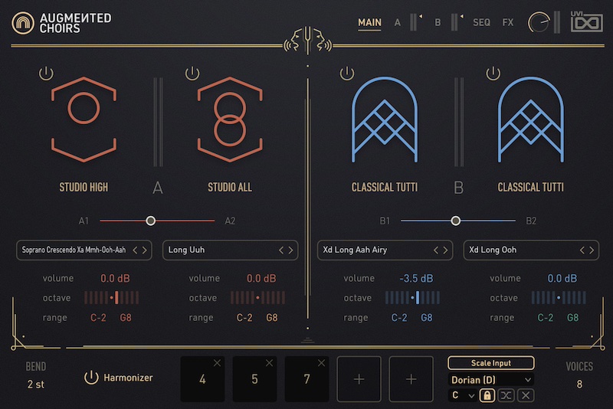The width and height of the screenshot is (613, 409).
Task: Click the Studio High hexagon layer icon
Action: click(x=84, y=119)
